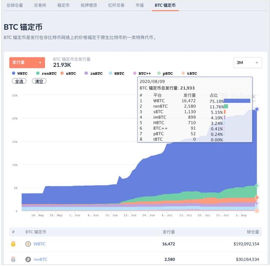Select the 抵押借贷 tab

pos(89,5)
